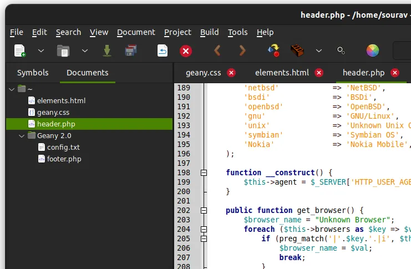
Task: Select footer.php in the documents tree
Action: pos(64,159)
